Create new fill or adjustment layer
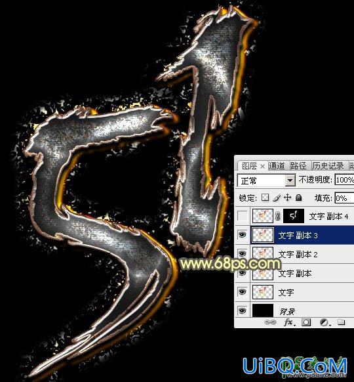The height and width of the screenshot is (382, 354). (324, 322)
